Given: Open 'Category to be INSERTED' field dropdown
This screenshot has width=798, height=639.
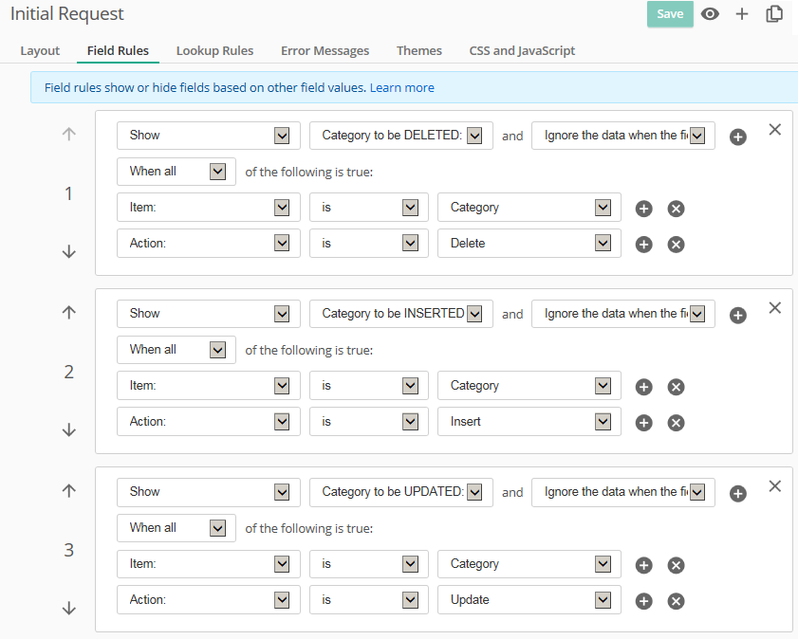Looking at the screenshot, I should [x=400, y=314].
